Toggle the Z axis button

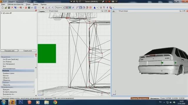73,8
